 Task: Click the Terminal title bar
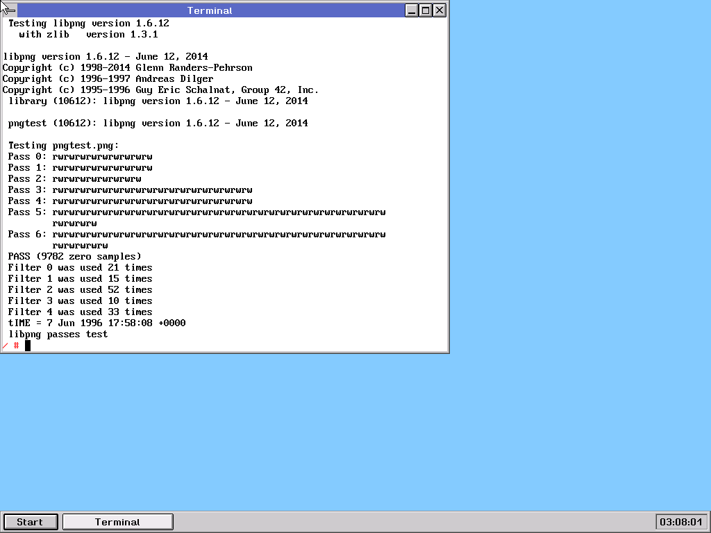210,10
